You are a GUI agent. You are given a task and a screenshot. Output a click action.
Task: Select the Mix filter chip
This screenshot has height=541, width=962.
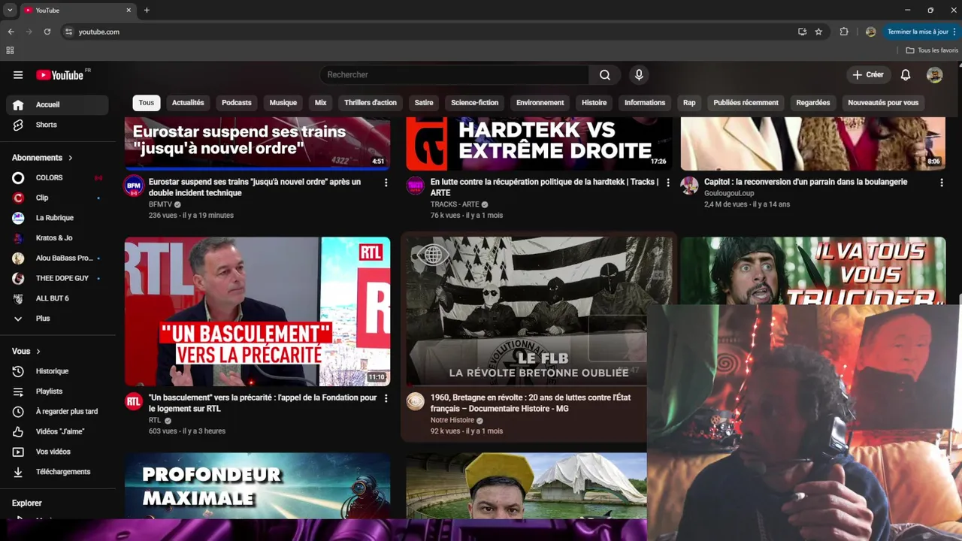tap(321, 103)
